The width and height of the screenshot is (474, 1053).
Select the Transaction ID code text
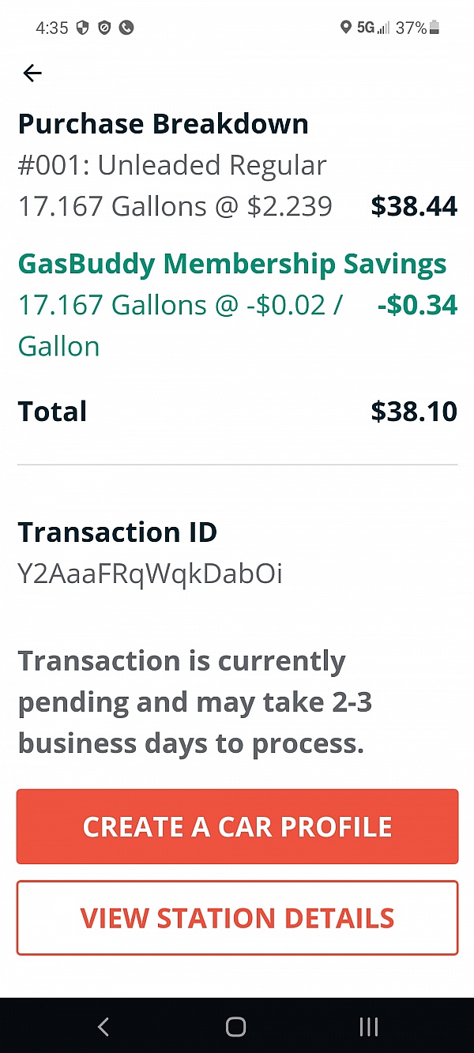150,574
